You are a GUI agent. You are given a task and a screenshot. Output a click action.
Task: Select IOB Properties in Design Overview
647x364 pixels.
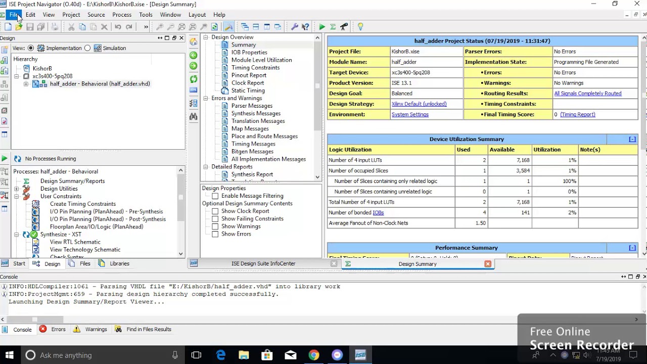249,53
